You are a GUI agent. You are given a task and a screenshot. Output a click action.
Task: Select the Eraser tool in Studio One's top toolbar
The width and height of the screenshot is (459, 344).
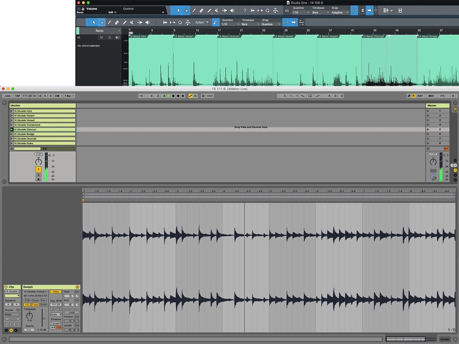(201, 10)
